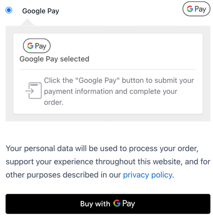This screenshot has width=213, height=216.
Task: Click the "Buy with" words on the black button
Action: pyautogui.click(x=95, y=204)
